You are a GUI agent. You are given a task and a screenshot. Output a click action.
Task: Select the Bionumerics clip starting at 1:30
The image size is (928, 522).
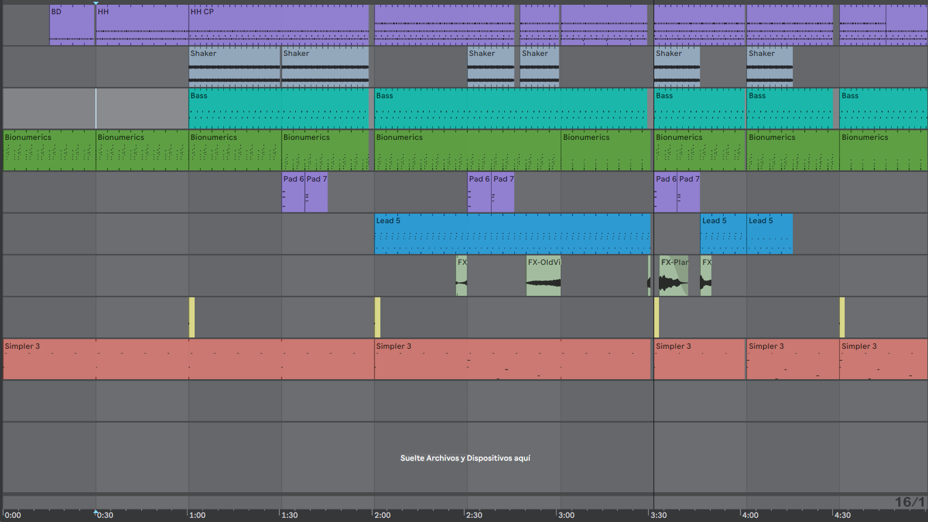325,151
